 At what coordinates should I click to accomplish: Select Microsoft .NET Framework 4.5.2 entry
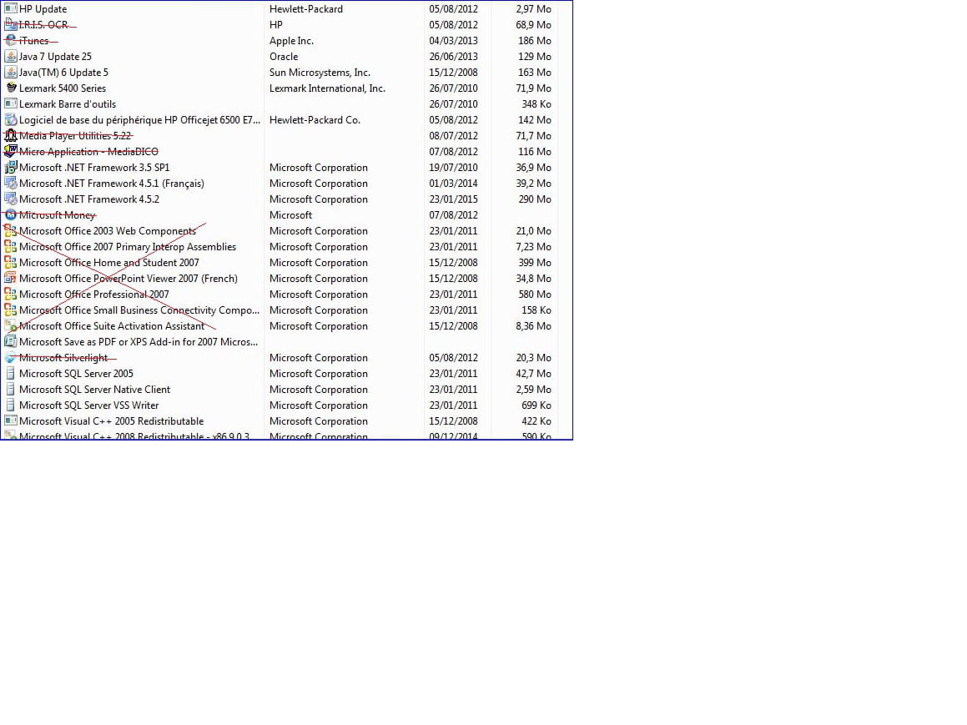pos(88,199)
